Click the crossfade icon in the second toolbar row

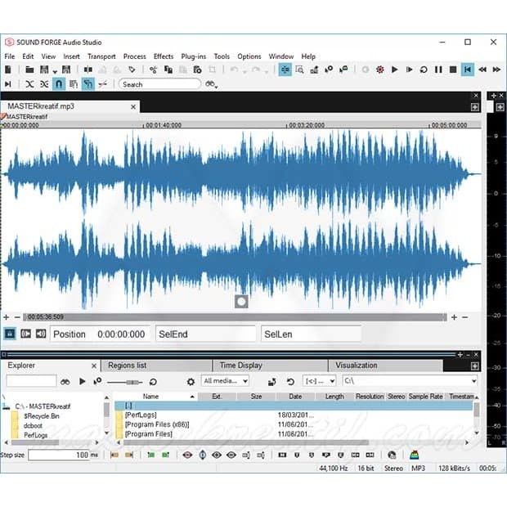tap(29, 84)
